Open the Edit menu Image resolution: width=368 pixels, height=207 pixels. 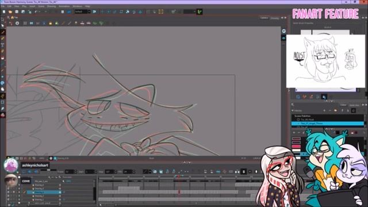click(9, 6)
